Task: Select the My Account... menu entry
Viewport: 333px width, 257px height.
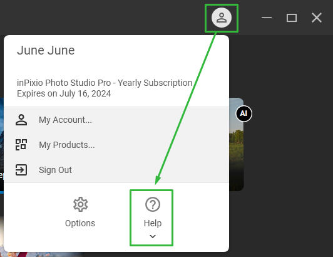Action: pyautogui.click(x=116, y=120)
